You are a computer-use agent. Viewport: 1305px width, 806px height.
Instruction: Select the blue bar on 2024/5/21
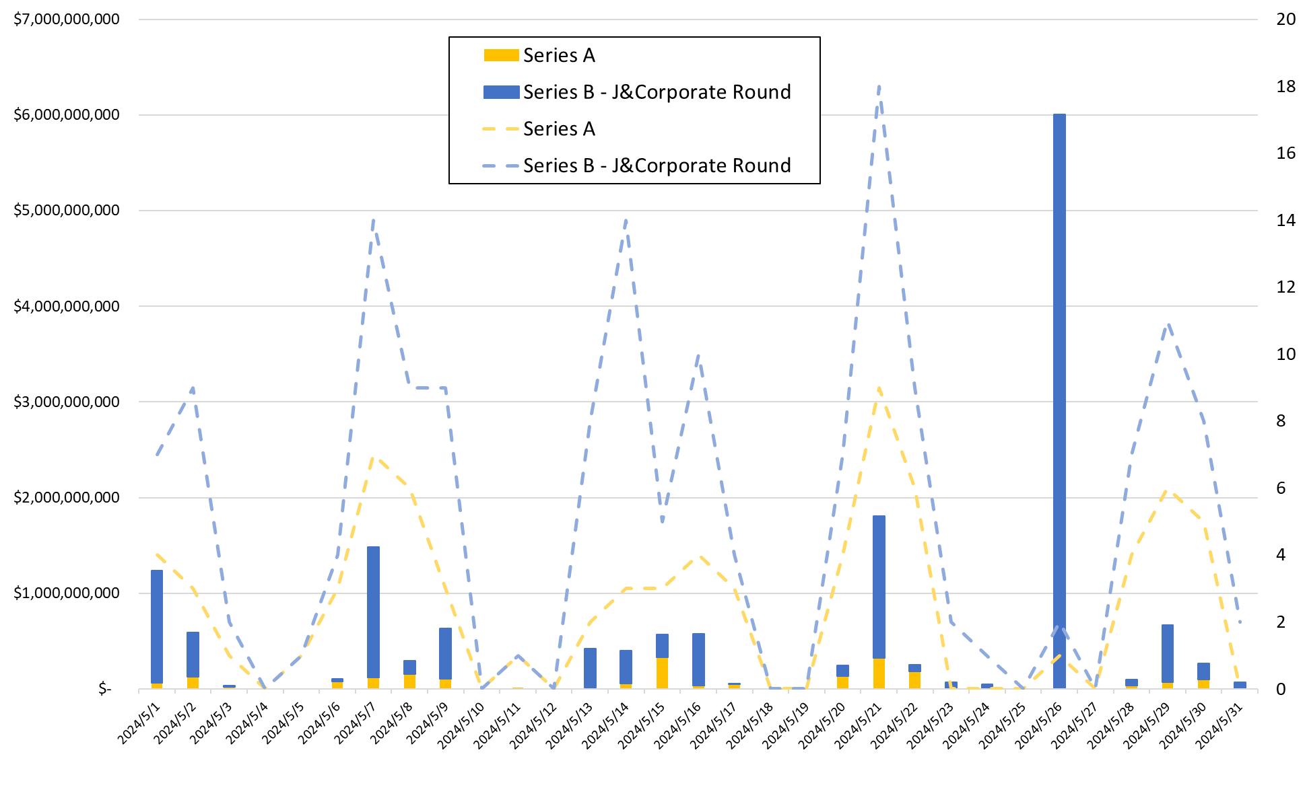click(879, 585)
